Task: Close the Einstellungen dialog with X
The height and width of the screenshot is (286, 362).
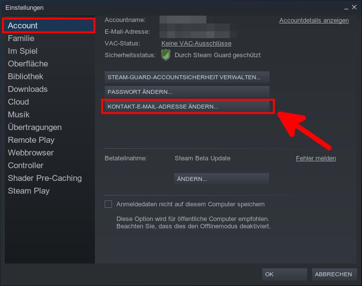Action: (354, 7)
